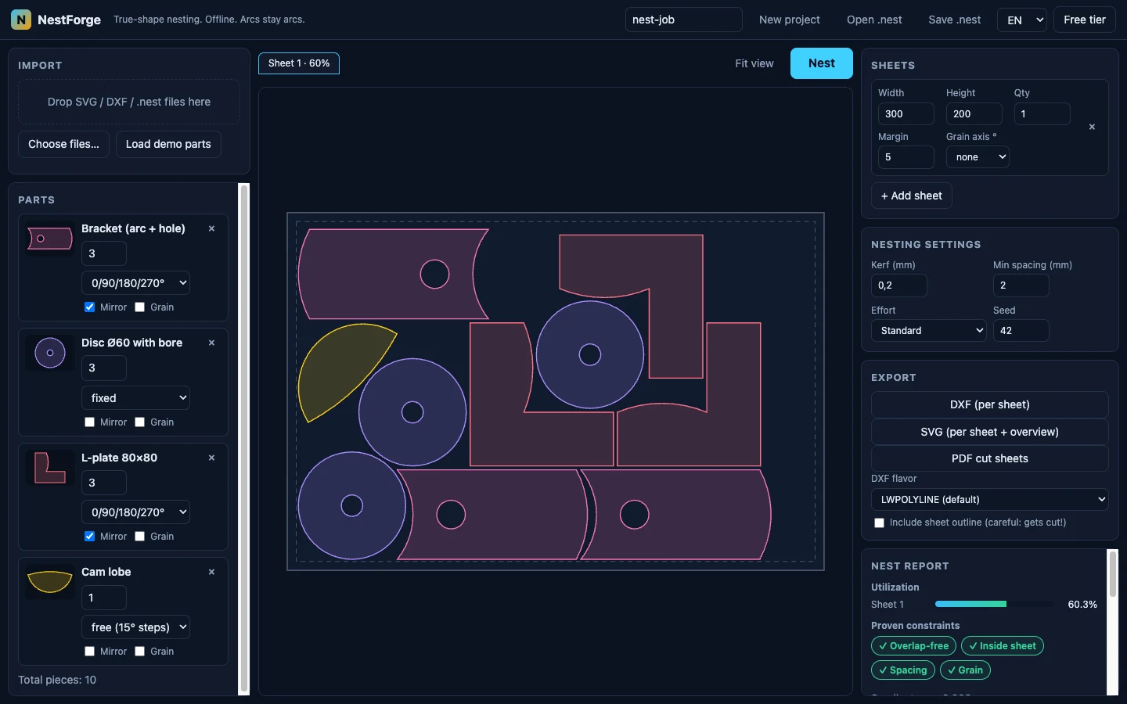Screen dimensions: 1127x704
Task: Export SVG (per sheet + overview)
Action: [989, 432]
